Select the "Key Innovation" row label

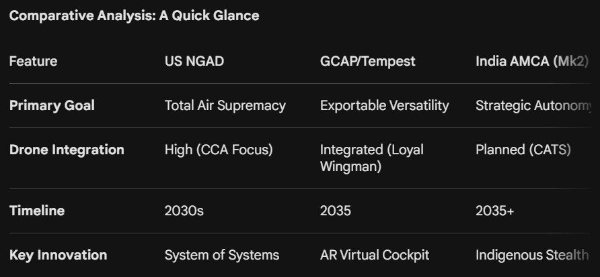coord(58,255)
